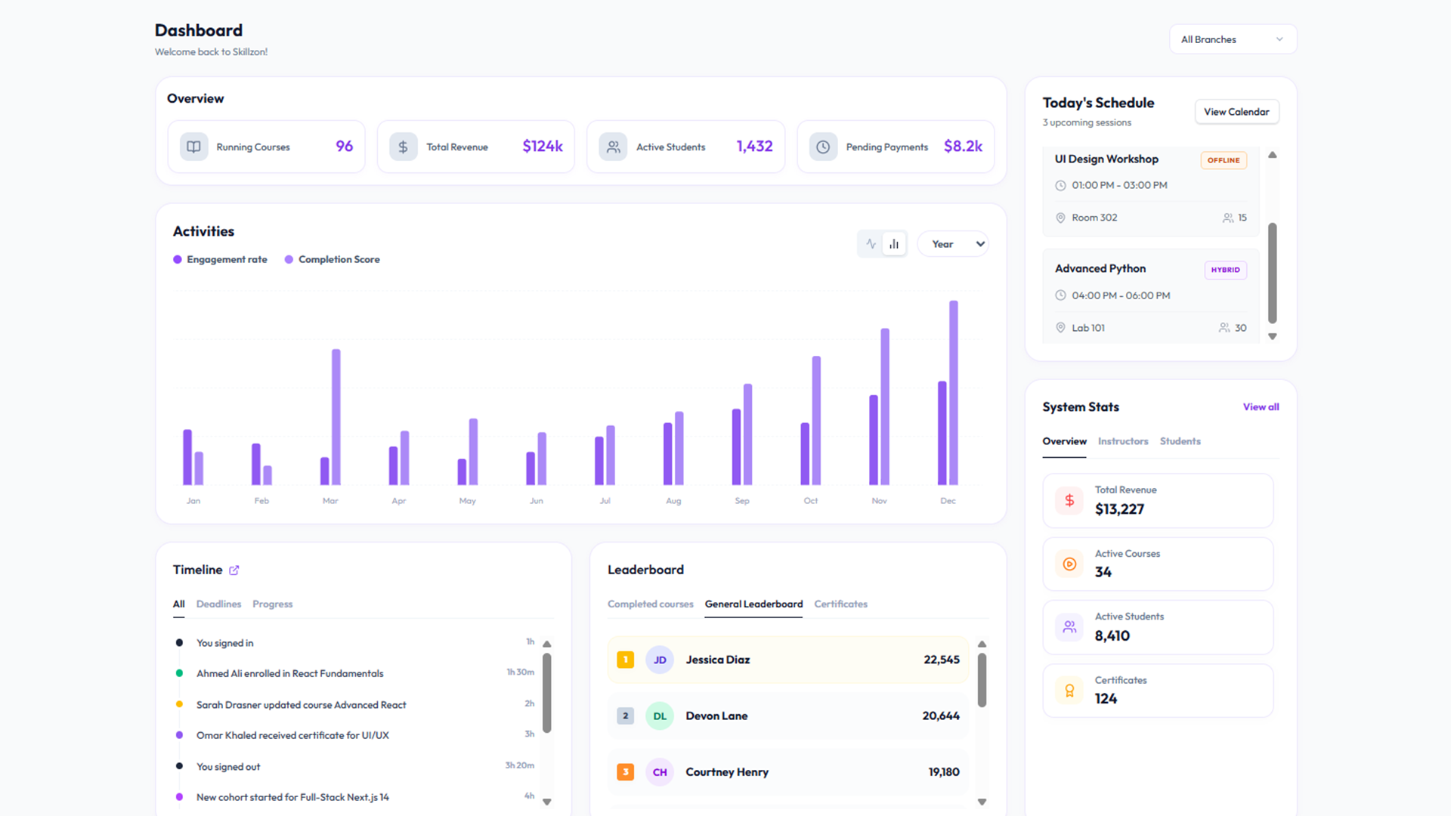Click the clock icon beside 01:00 PM - 03:00 PM

click(x=1060, y=185)
